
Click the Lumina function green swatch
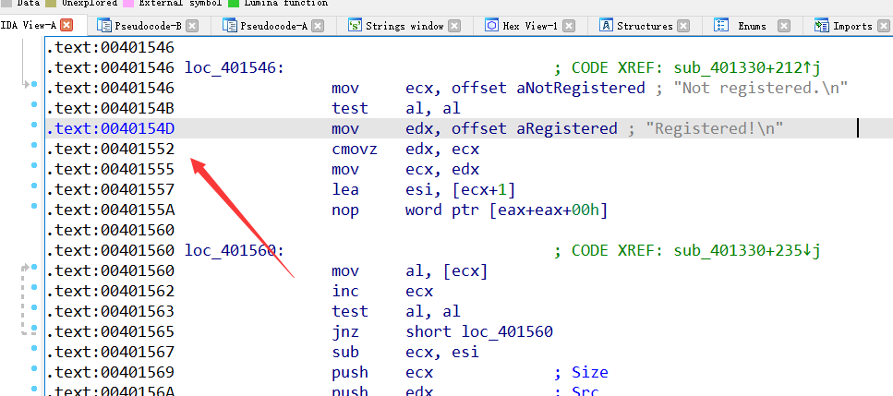234,3
